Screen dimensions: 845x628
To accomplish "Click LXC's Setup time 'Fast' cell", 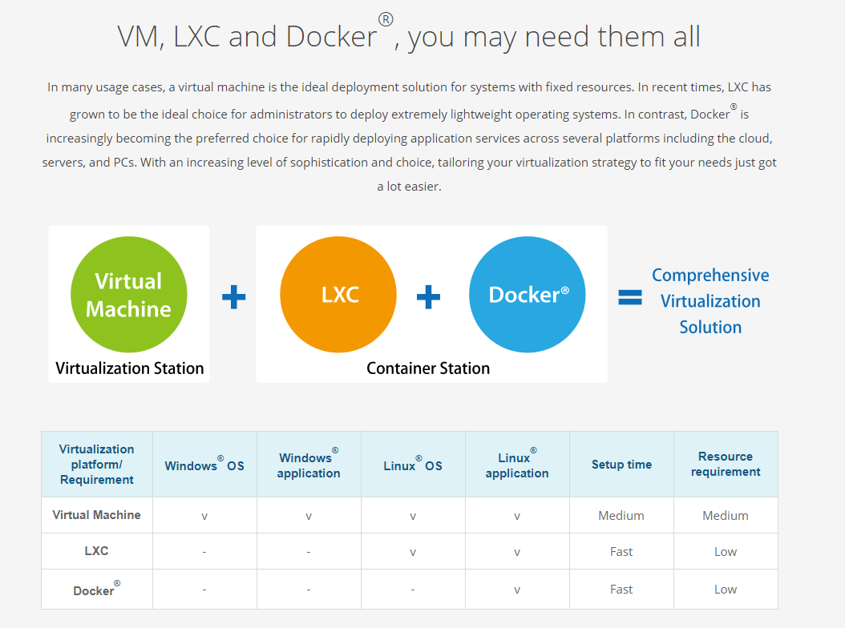I will (x=621, y=552).
